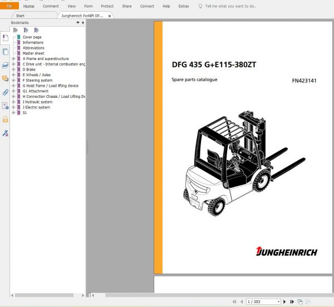Open the Layers sidebar icon
334x307 pixels.
point(5,65)
